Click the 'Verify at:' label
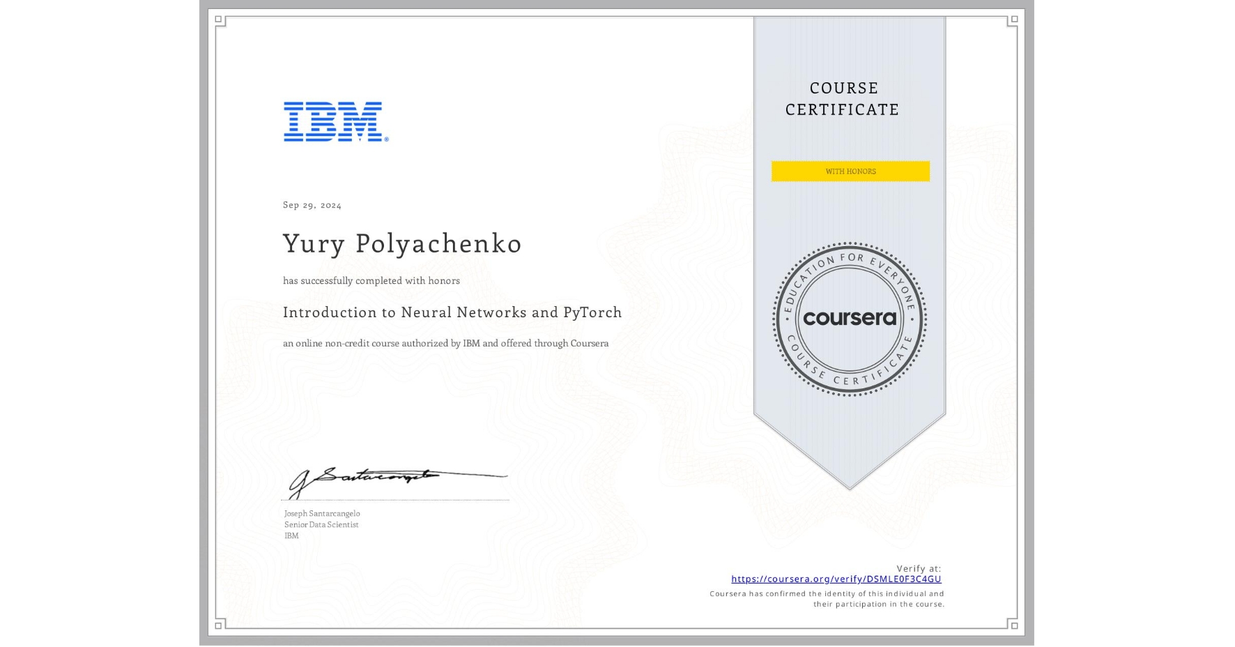Screen dimensions: 1235x647 918,568
